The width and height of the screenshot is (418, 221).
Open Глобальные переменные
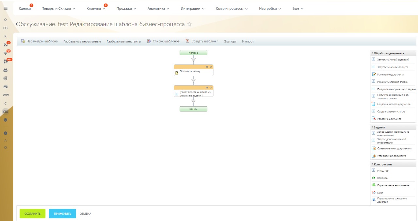coord(82,42)
